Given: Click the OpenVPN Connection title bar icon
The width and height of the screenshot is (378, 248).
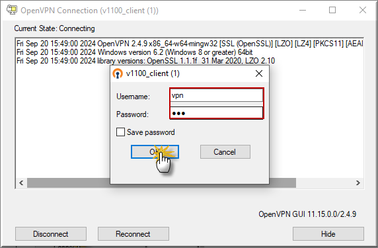Looking at the screenshot, I should pos(12,10).
